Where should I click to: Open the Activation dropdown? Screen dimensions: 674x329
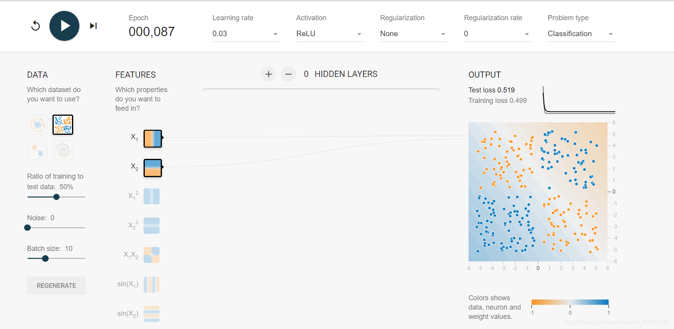click(x=330, y=34)
